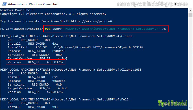This screenshot has width=193, height=110.
Task: Click the PowerShell icon in title bar
Action: (3, 3)
